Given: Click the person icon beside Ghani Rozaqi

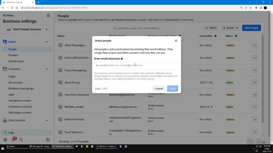Looking at the screenshot, I should tap(60, 82).
